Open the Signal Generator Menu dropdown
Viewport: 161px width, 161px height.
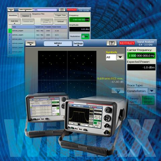pyautogui.click(x=11, y=10)
